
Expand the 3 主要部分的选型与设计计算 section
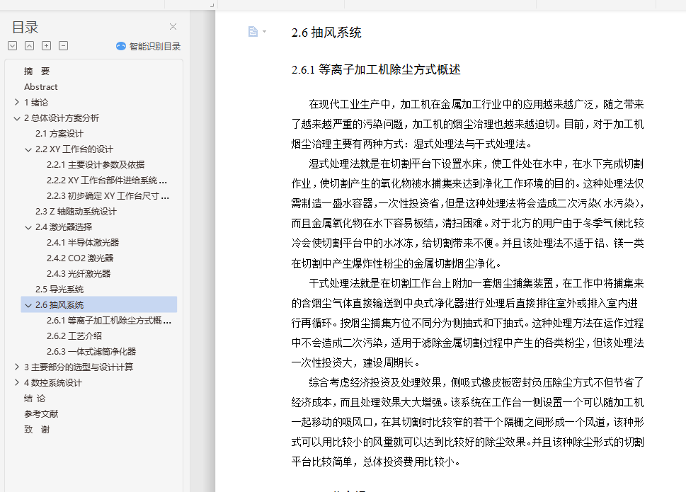16,367
